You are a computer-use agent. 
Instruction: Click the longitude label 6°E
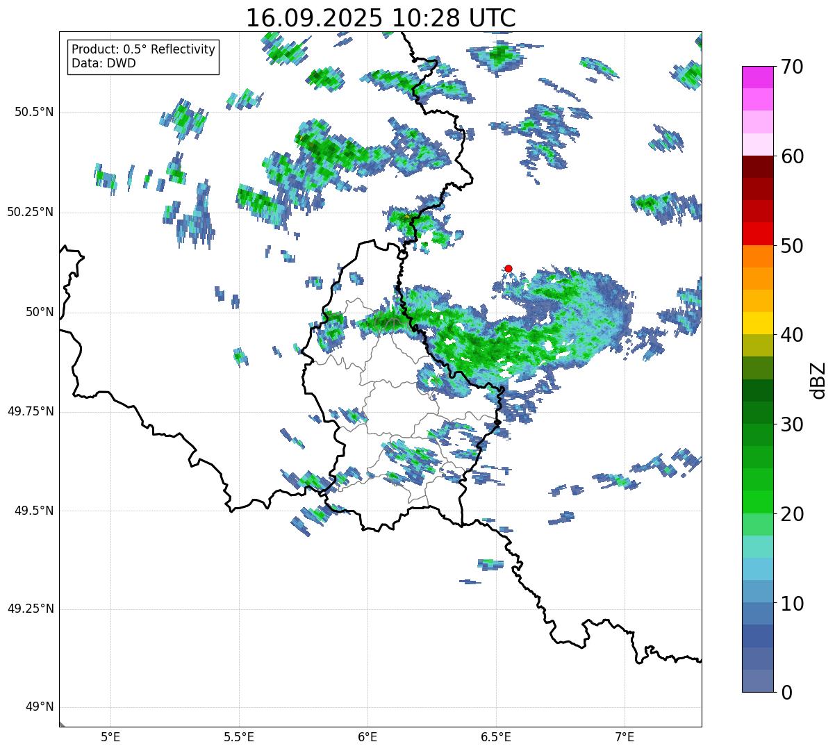click(367, 737)
